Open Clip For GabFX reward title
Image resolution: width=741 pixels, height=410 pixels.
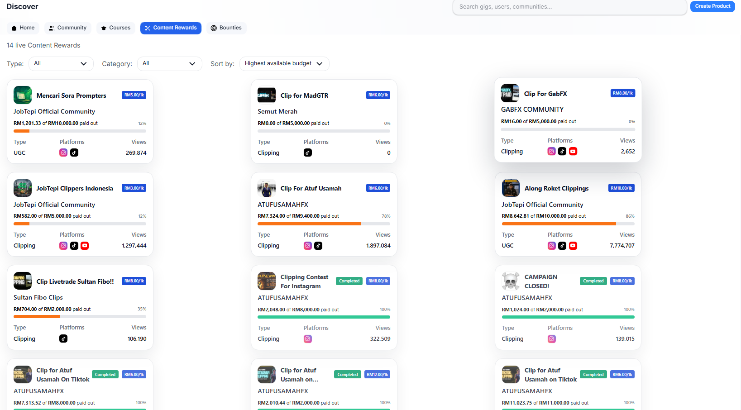pyautogui.click(x=545, y=94)
